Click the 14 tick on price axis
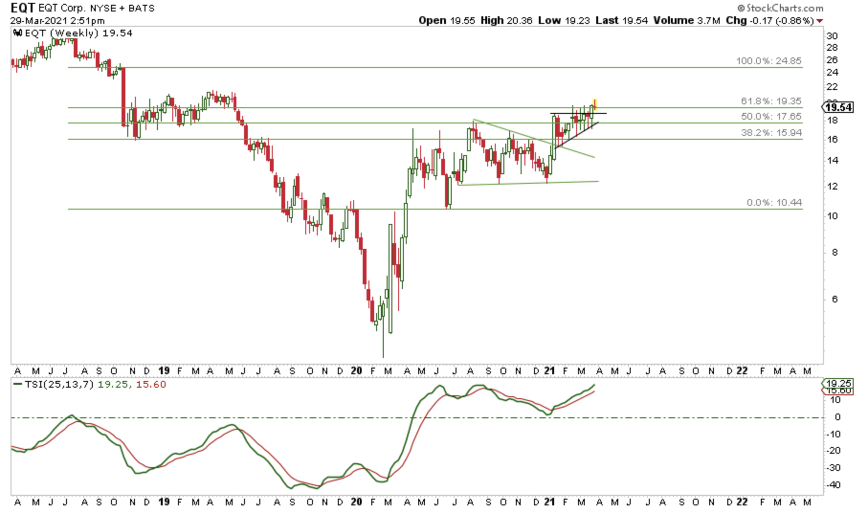 click(832, 160)
